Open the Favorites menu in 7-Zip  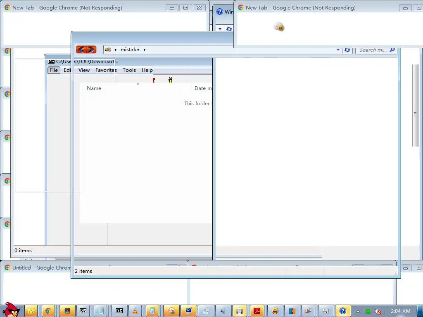[x=106, y=70]
